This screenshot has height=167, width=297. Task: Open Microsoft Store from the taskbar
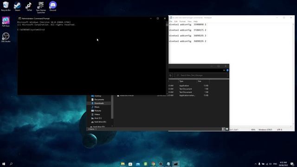tap(130, 164)
